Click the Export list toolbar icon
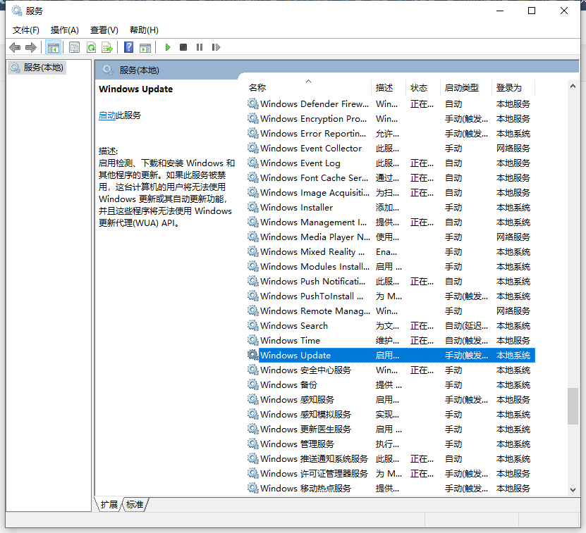 point(107,47)
